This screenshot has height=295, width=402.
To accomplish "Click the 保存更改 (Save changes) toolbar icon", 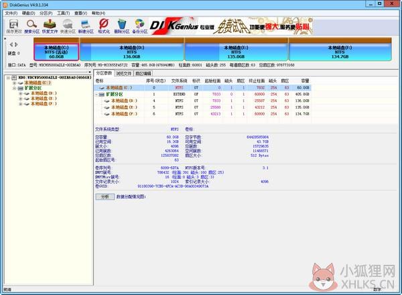I will pyautogui.click(x=14, y=26).
